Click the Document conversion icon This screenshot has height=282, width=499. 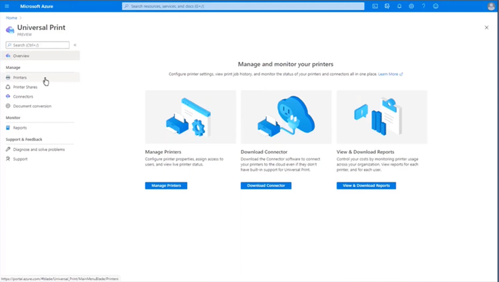(x=8, y=106)
